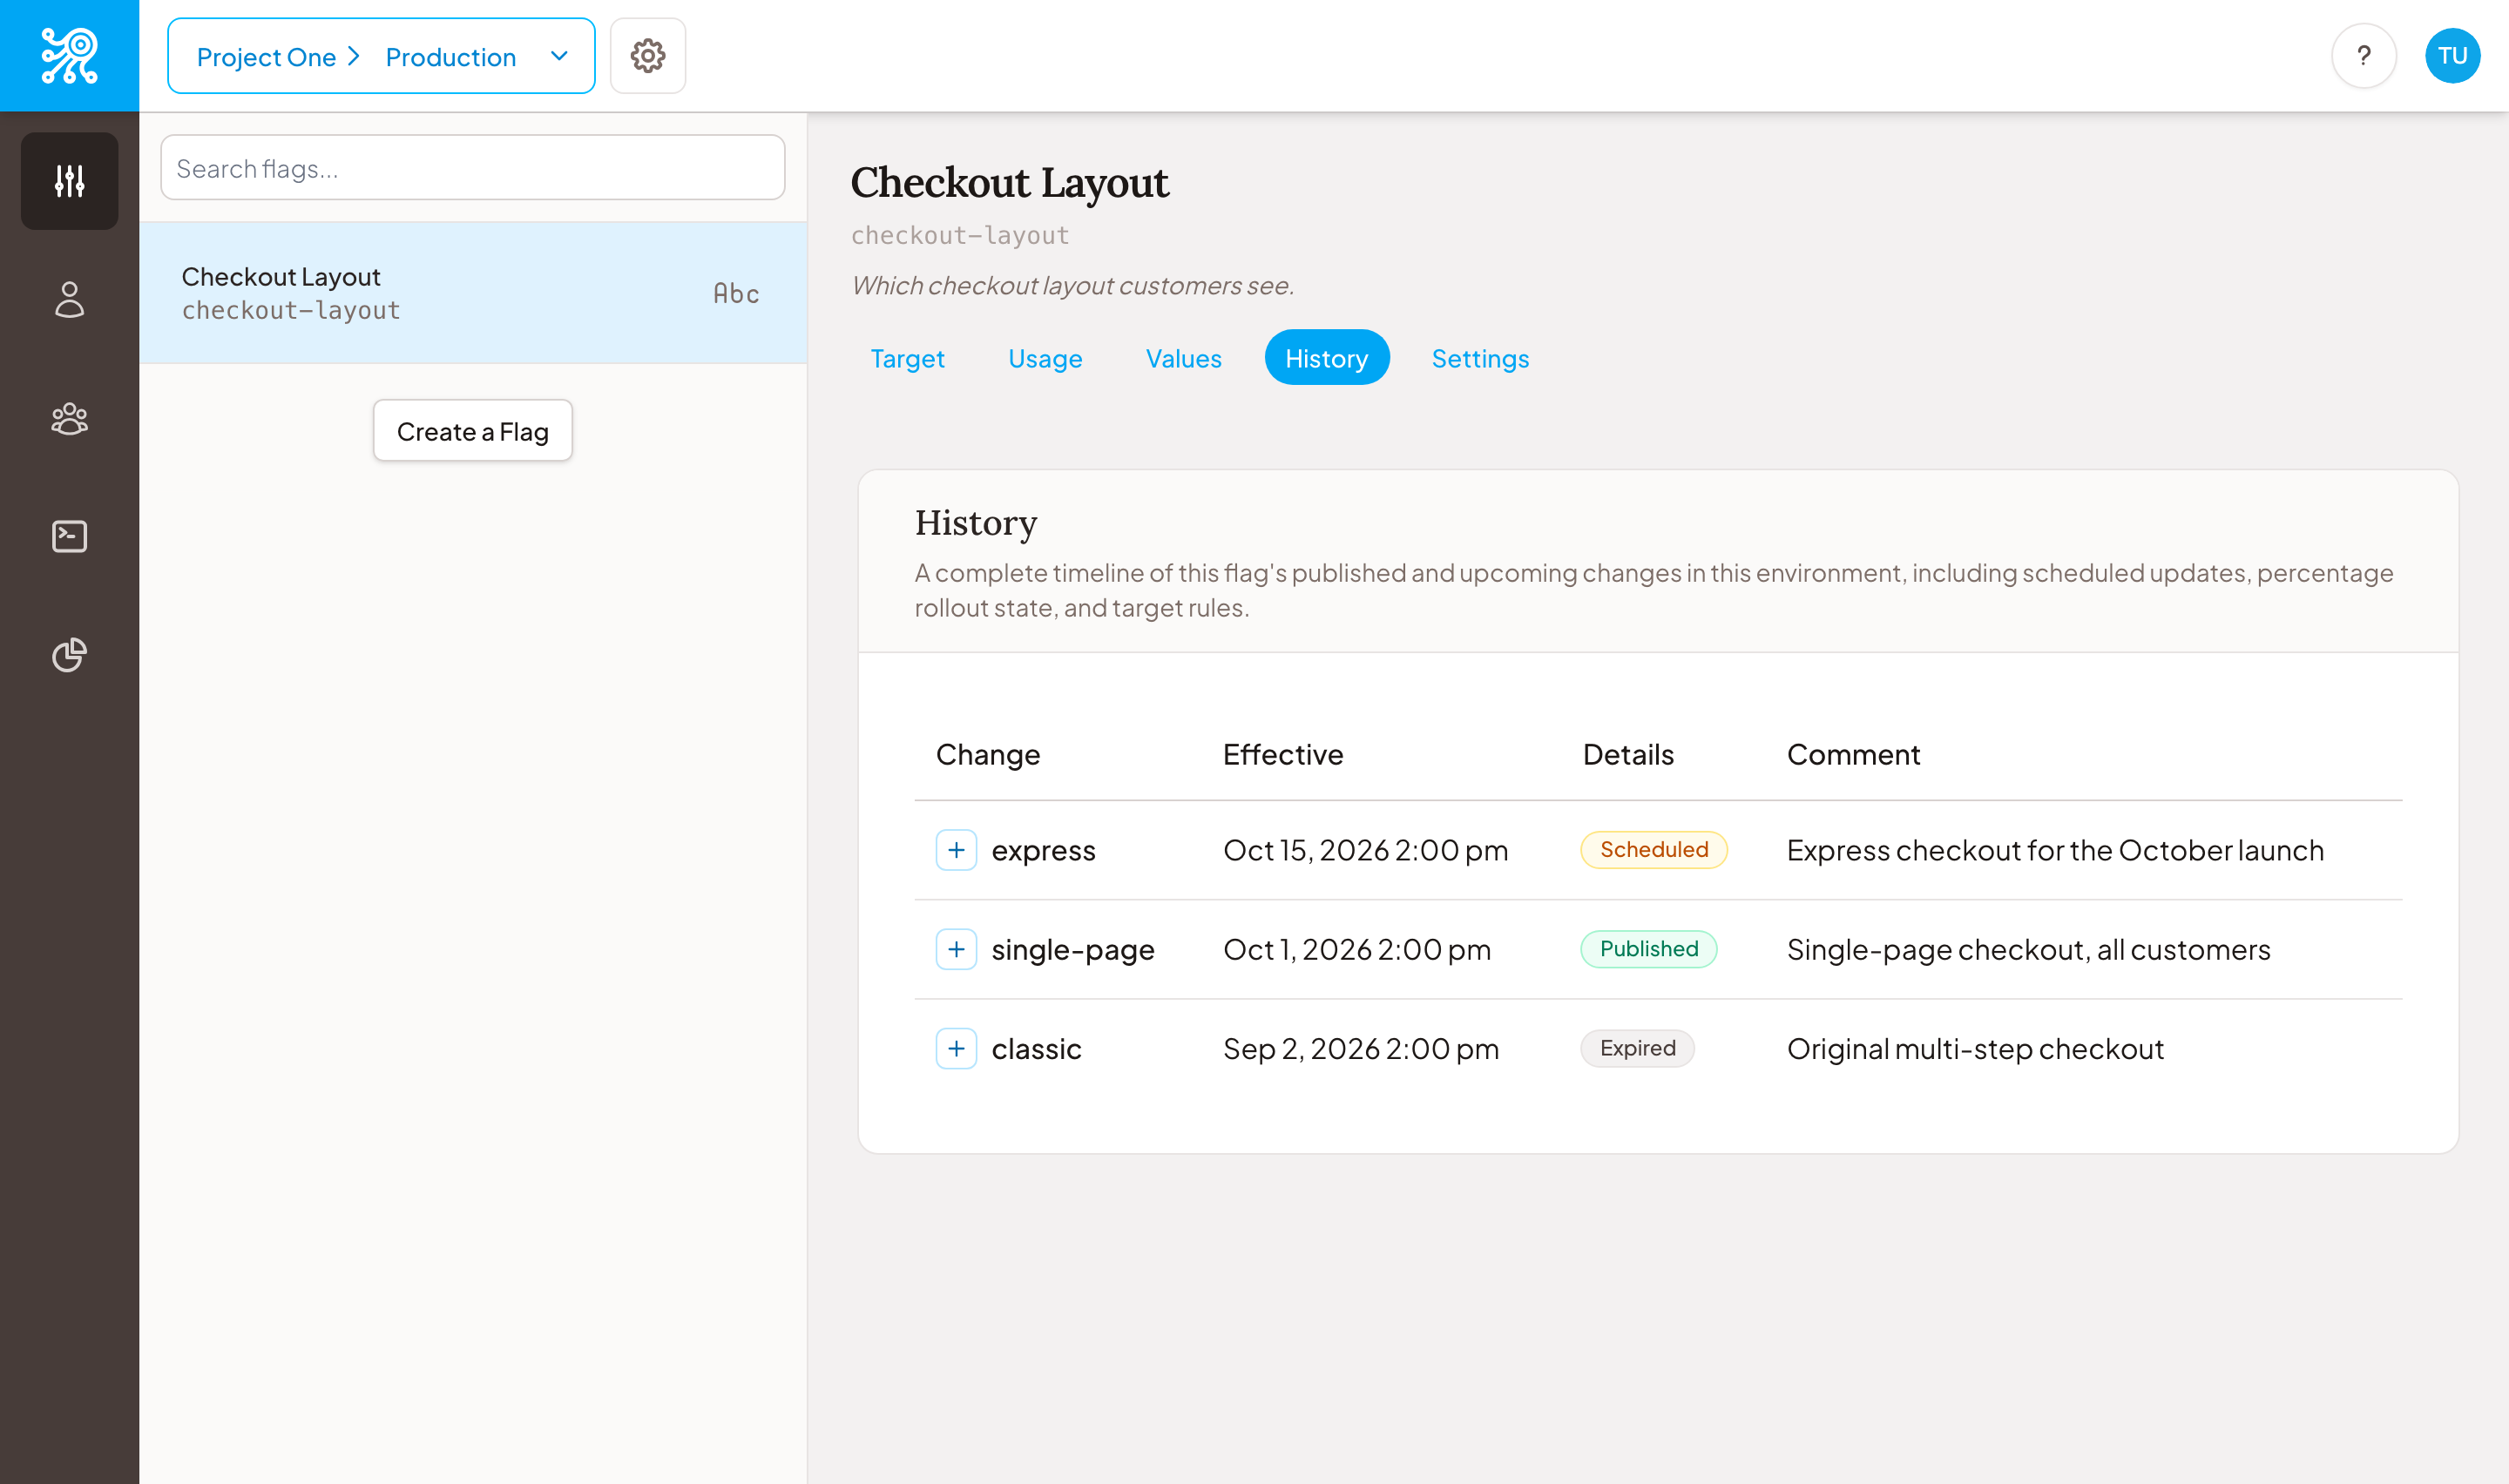
Task: Click the Change column header
Action: tap(988, 754)
